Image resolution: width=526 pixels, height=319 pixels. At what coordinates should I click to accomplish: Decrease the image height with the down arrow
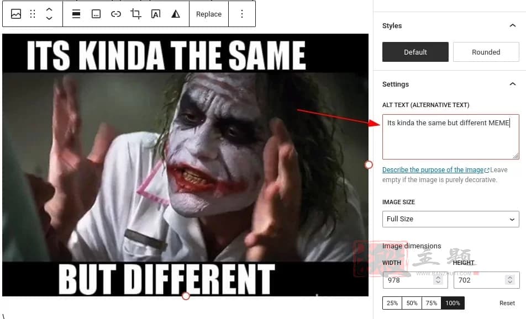(510, 283)
